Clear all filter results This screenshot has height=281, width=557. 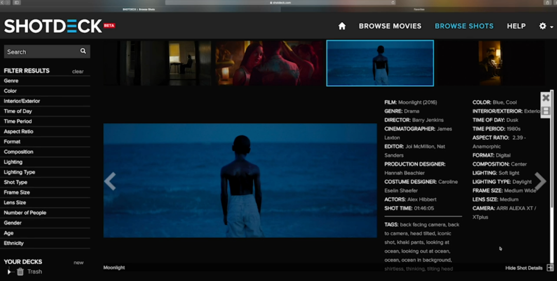coord(78,71)
